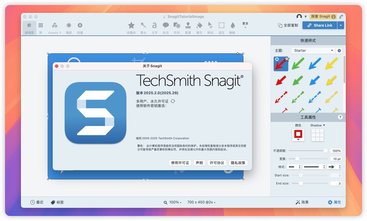Open the Share Link dropdown arrow

(x=341, y=25)
